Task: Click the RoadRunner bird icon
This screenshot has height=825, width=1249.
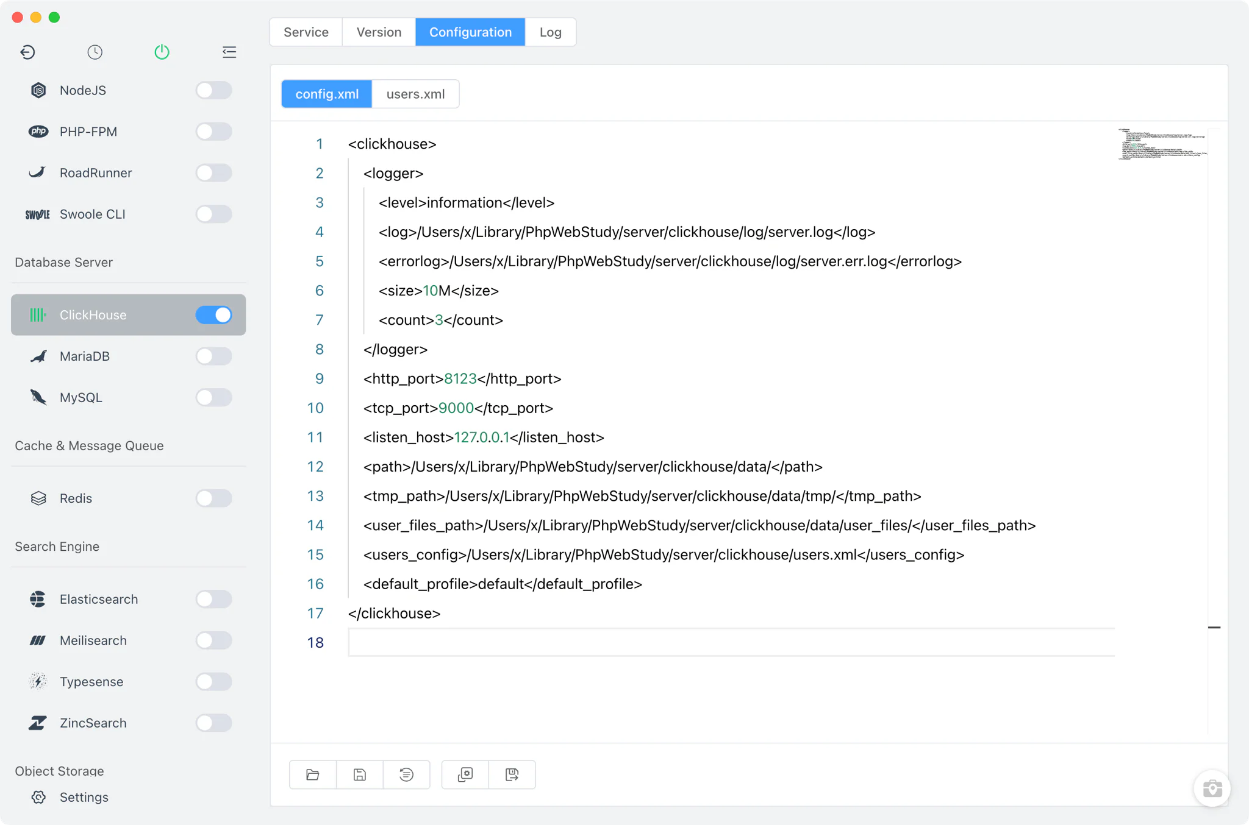Action: (37, 172)
